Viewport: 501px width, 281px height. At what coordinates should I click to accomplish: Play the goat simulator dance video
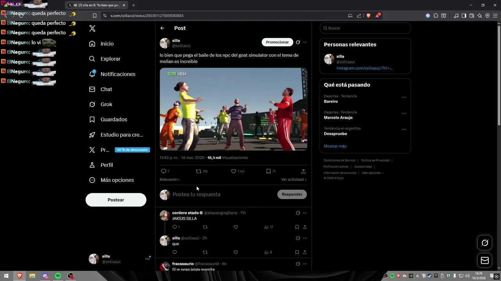[233, 109]
